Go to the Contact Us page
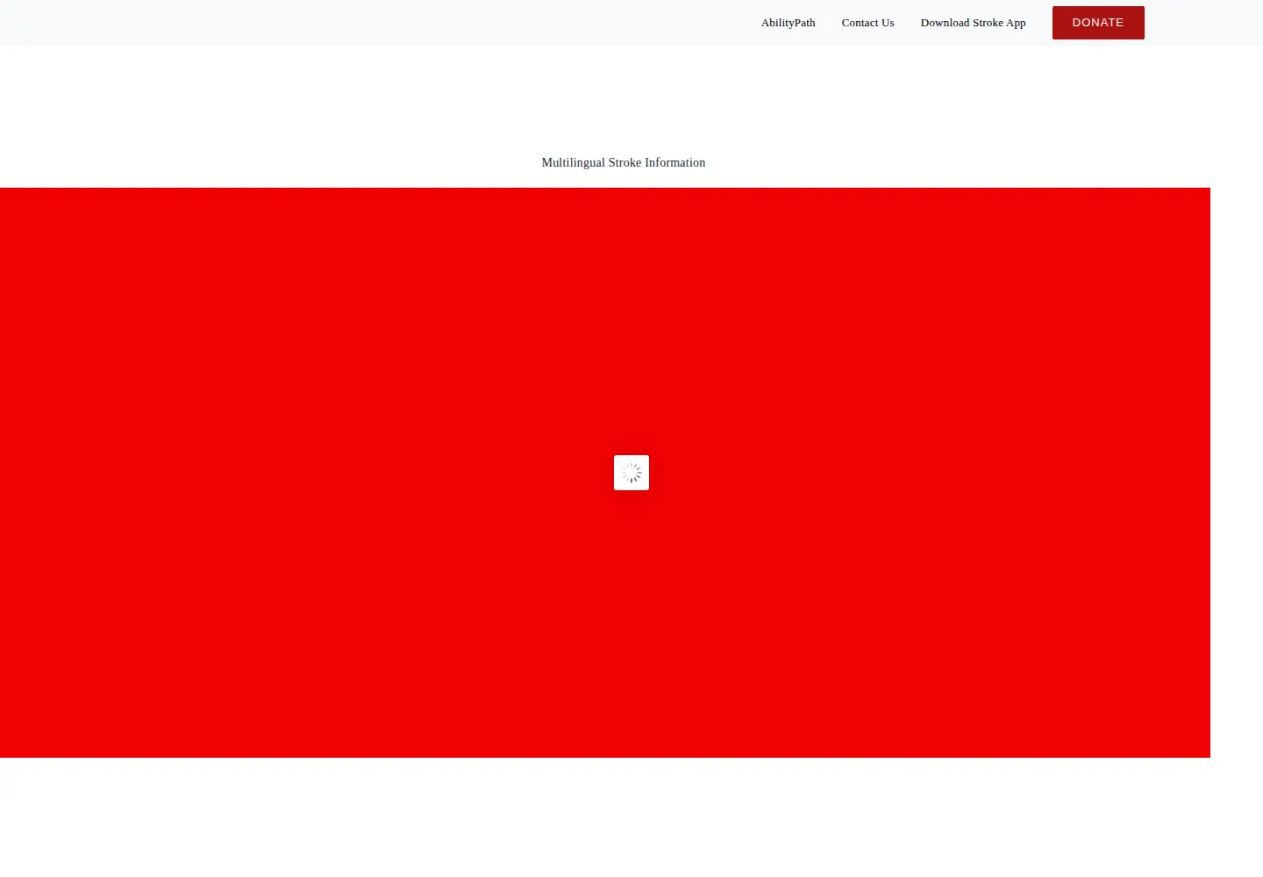Image resolution: width=1263 pixels, height=877 pixels. pos(867,23)
